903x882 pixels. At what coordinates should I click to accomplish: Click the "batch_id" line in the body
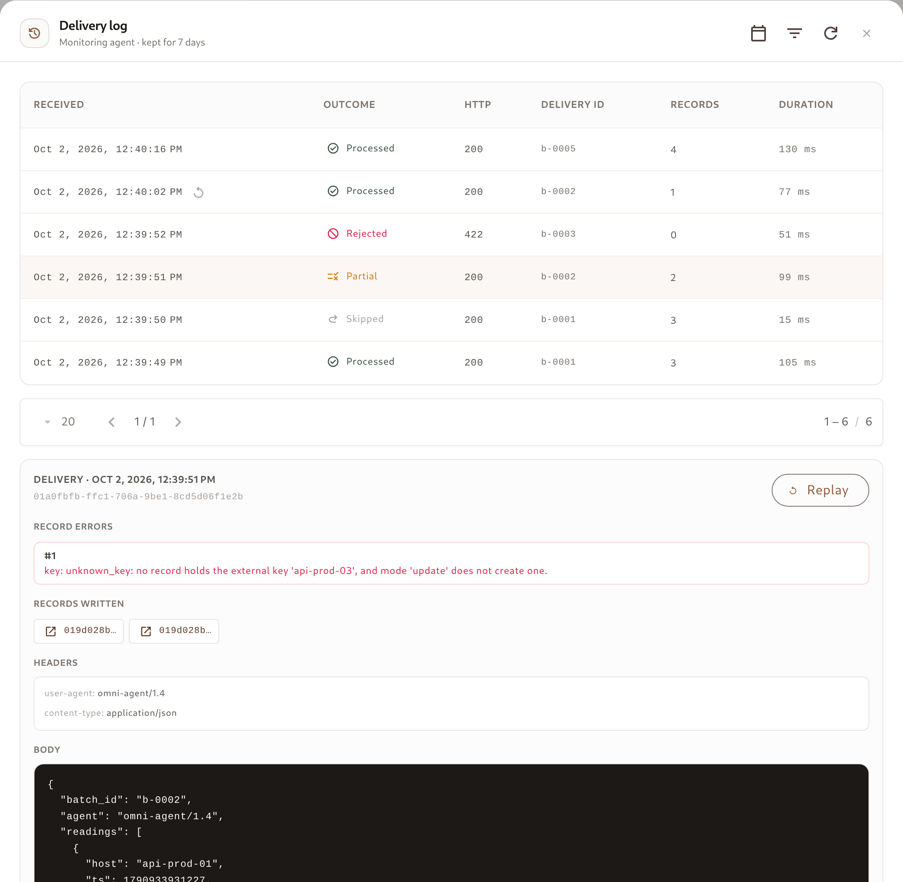coord(126,800)
